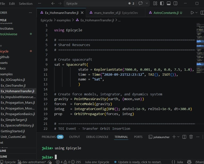Open the new terminal launch profile dropdown
The width and height of the screenshot is (204, 164).
click(x=178, y=137)
